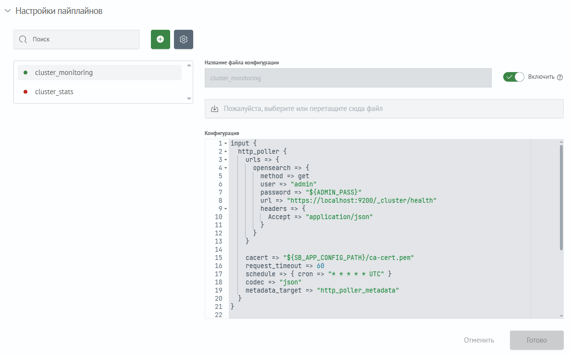Click the code editor vertical scrollbar
This screenshot has height=356, width=570.
click(x=561, y=197)
